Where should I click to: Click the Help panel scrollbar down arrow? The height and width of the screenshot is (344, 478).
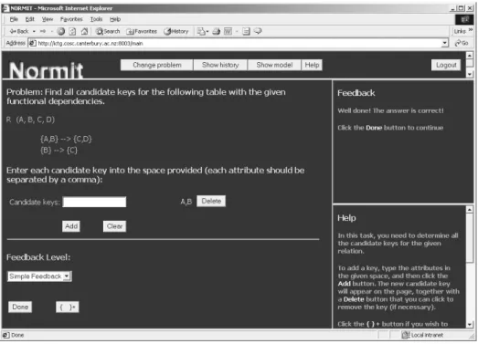[x=470, y=324]
